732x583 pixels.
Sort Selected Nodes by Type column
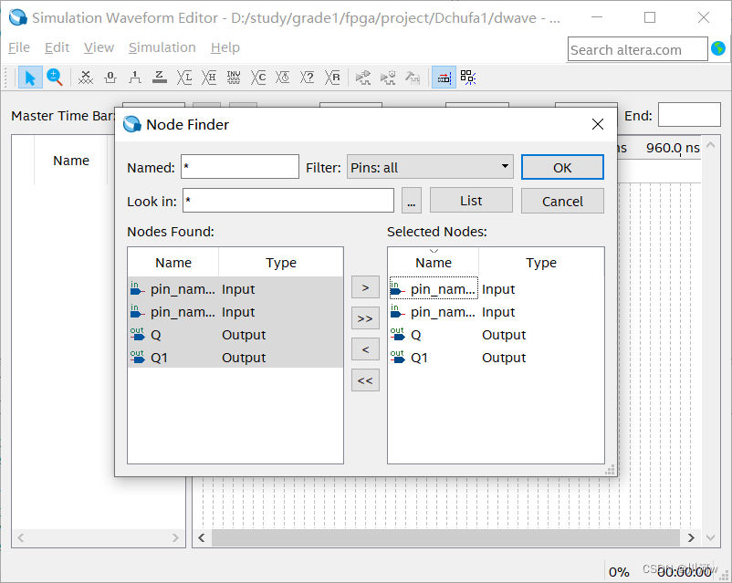(541, 263)
